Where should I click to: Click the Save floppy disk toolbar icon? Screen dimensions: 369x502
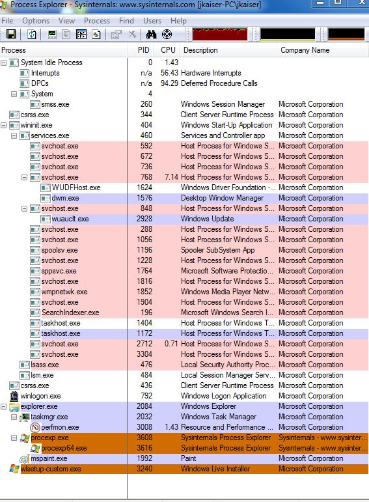tap(11, 34)
